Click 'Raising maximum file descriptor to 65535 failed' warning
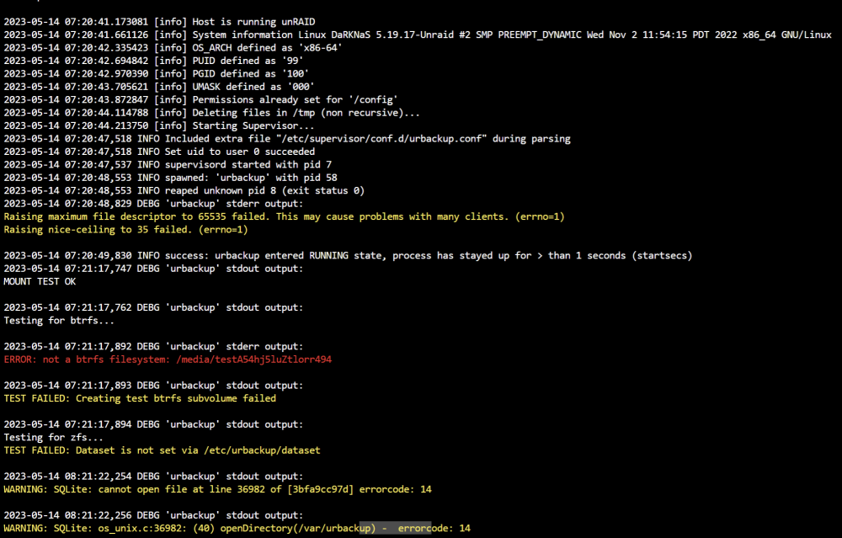 [284, 216]
